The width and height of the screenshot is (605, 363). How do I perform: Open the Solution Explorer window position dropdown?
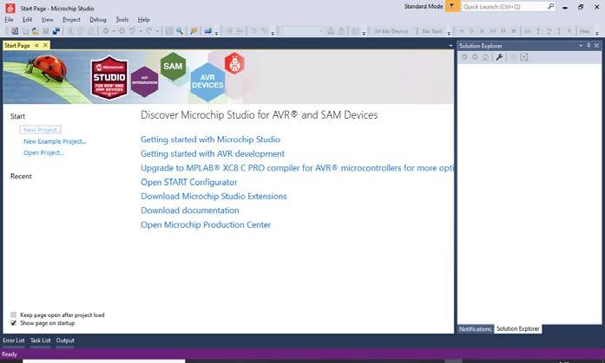(581, 45)
